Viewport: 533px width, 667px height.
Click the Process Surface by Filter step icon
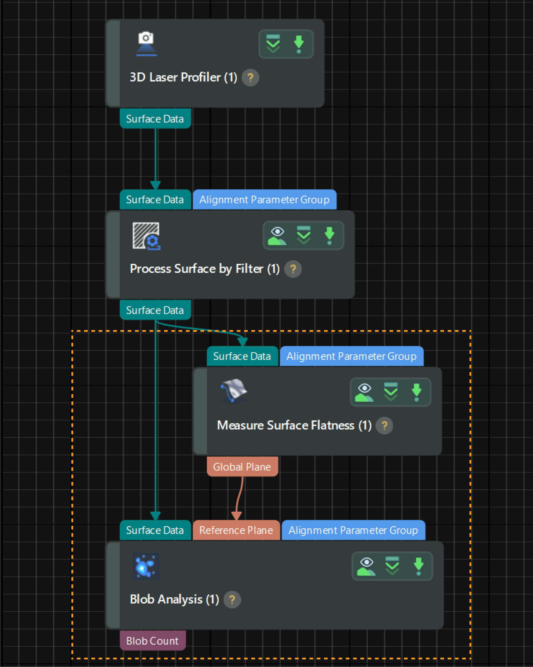(x=146, y=236)
